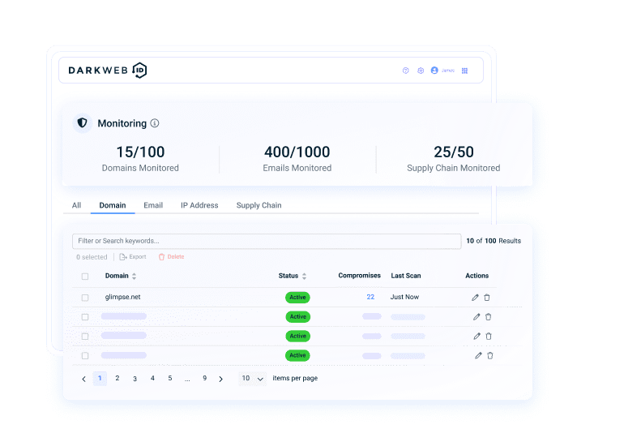The height and width of the screenshot is (429, 641).
Task: Toggle the select-all header checkbox
Action: [x=85, y=277]
